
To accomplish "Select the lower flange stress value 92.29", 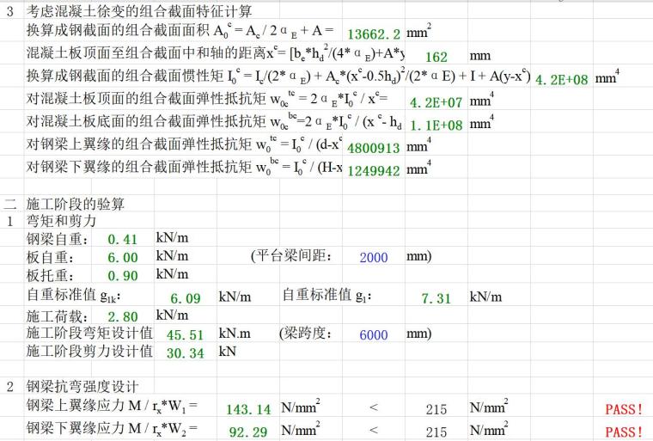I will (x=247, y=430).
